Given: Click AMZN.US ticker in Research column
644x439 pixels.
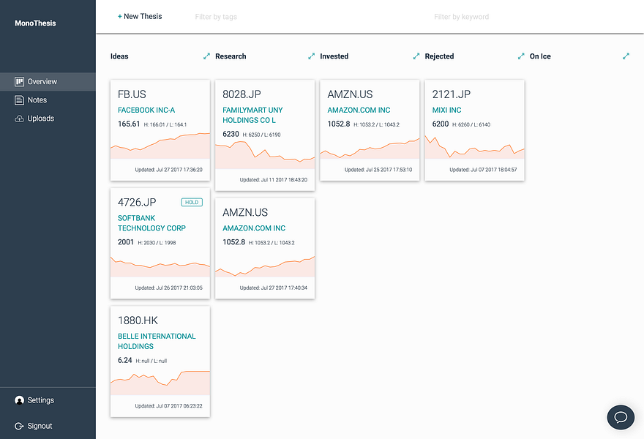Looking at the screenshot, I should pyautogui.click(x=245, y=213).
